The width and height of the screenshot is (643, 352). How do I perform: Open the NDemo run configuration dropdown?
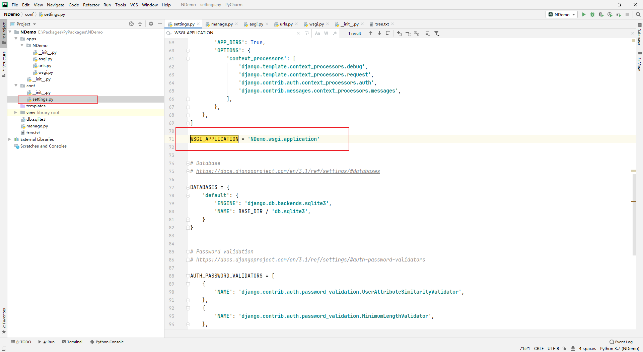562,14
